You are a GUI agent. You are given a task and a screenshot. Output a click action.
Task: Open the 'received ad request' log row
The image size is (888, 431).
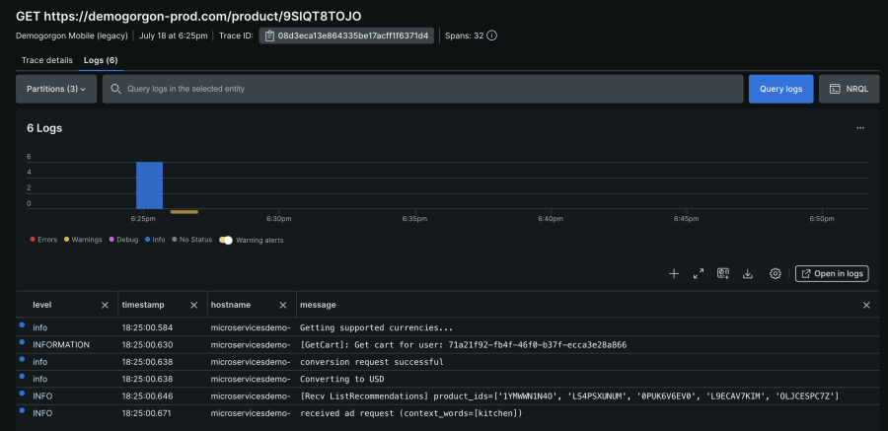click(x=447, y=413)
